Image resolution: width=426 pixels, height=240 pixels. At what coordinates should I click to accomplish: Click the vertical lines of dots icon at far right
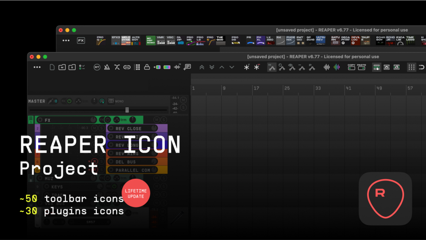point(412,67)
